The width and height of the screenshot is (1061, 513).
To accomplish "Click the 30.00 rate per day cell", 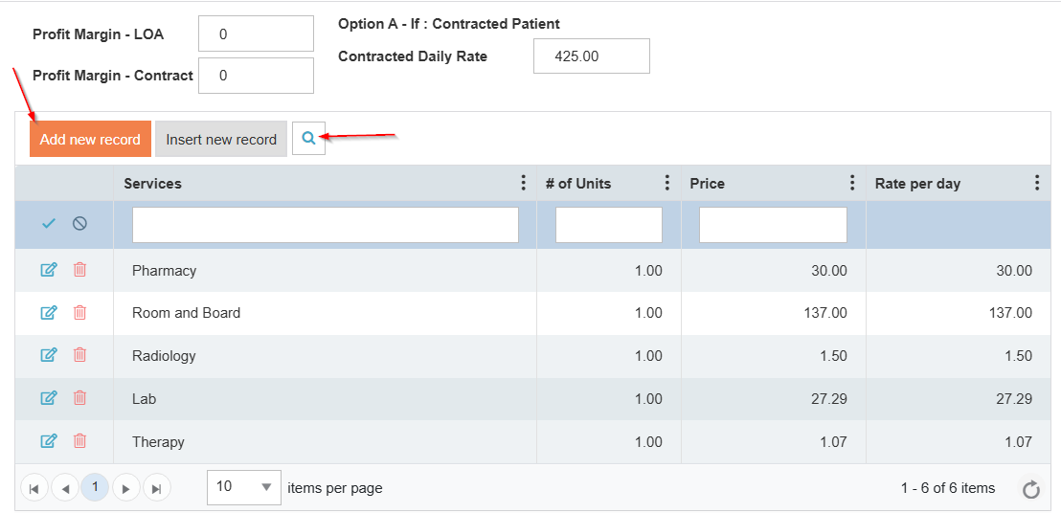I will [x=959, y=270].
